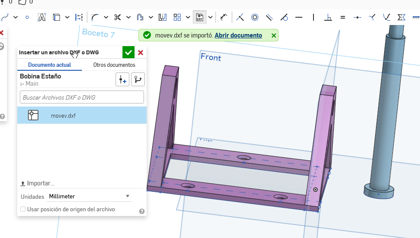Enable Usar posición de origen del archivo
This screenshot has height=238, width=420.
[23, 209]
